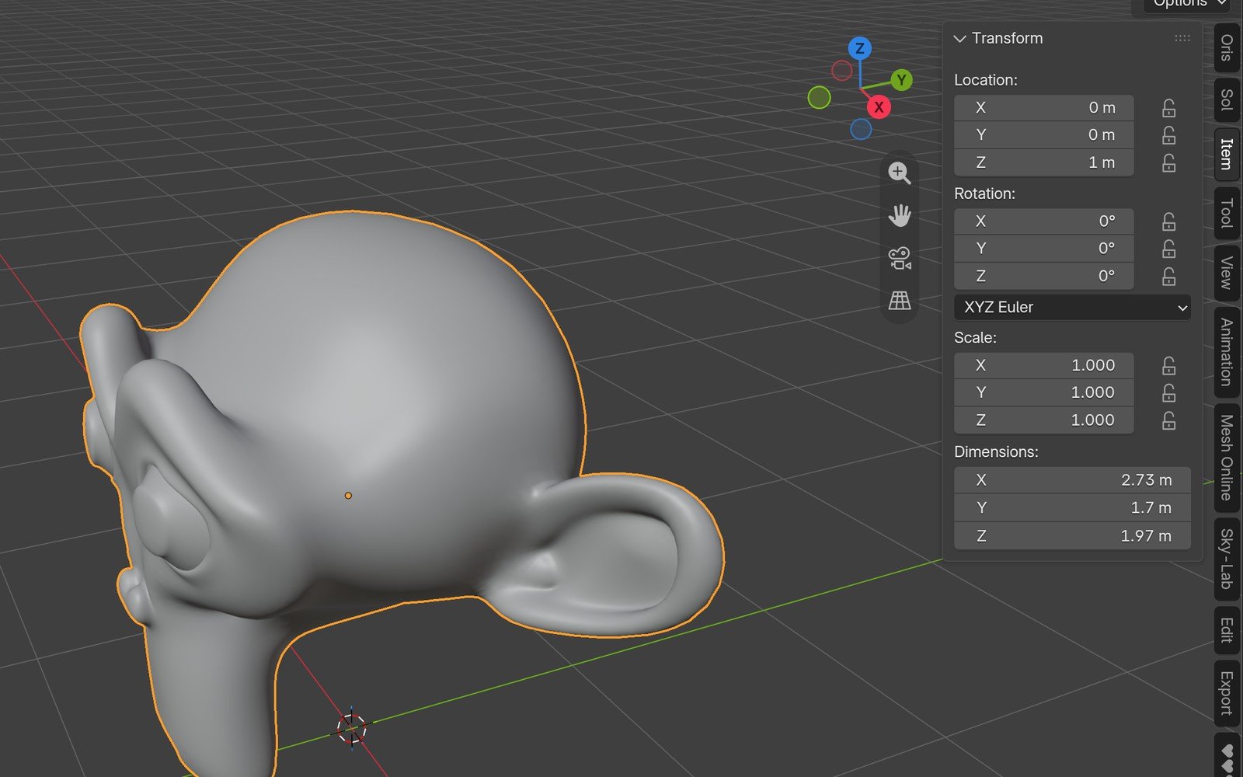Lock the Scale Z value
Image resolution: width=1243 pixels, height=777 pixels.
point(1168,420)
